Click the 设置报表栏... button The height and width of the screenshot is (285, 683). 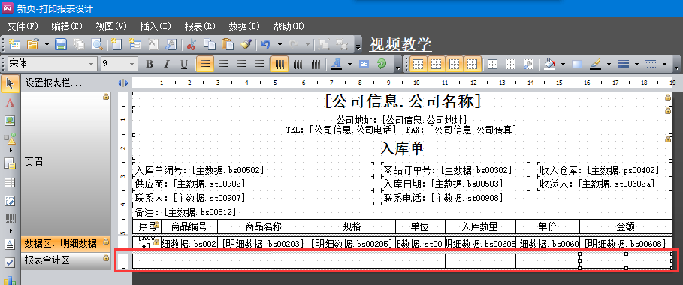point(53,82)
